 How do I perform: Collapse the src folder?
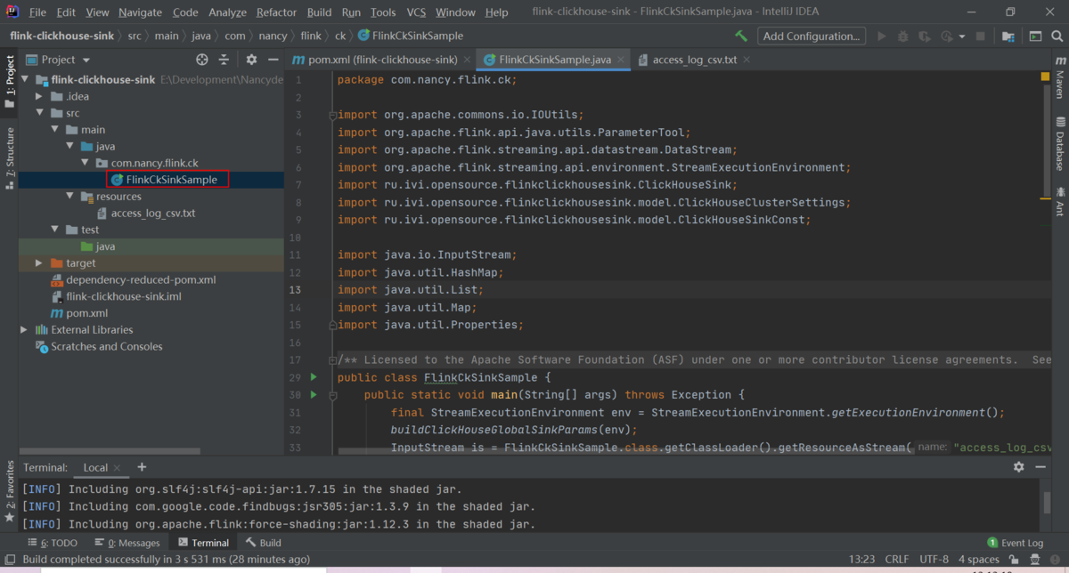pos(40,113)
